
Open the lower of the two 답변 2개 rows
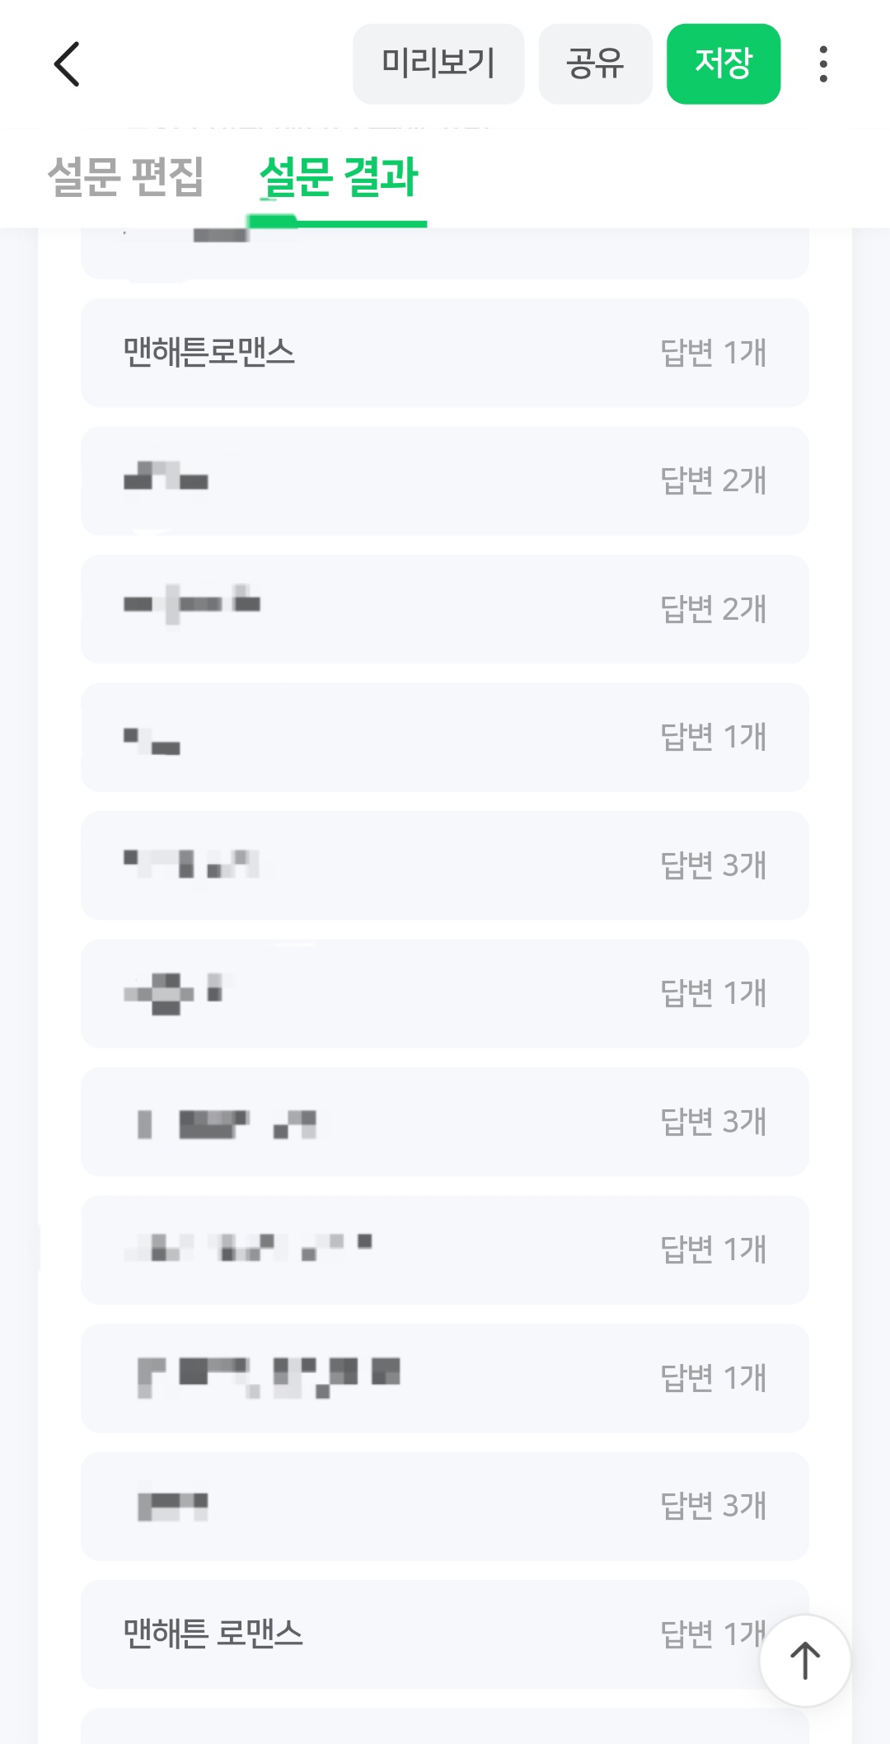coord(444,609)
